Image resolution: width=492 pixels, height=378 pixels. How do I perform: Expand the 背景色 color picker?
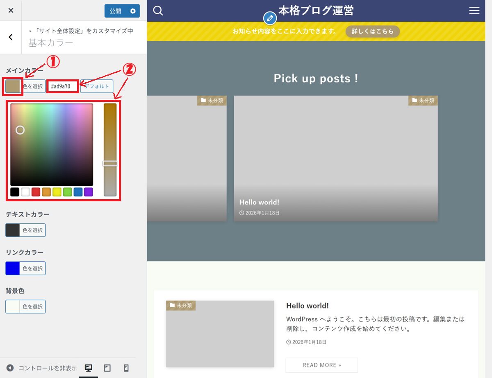[x=25, y=306]
